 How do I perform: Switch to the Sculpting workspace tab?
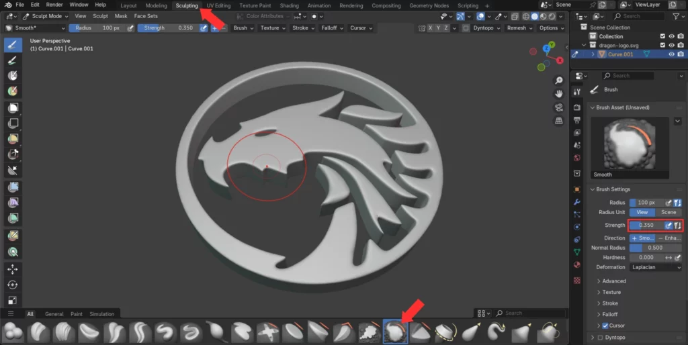tap(187, 5)
